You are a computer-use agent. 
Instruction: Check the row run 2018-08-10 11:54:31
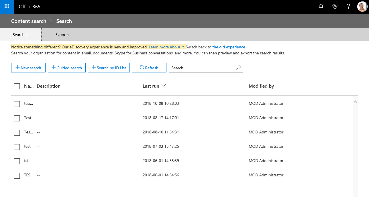(x=17, y=133)
